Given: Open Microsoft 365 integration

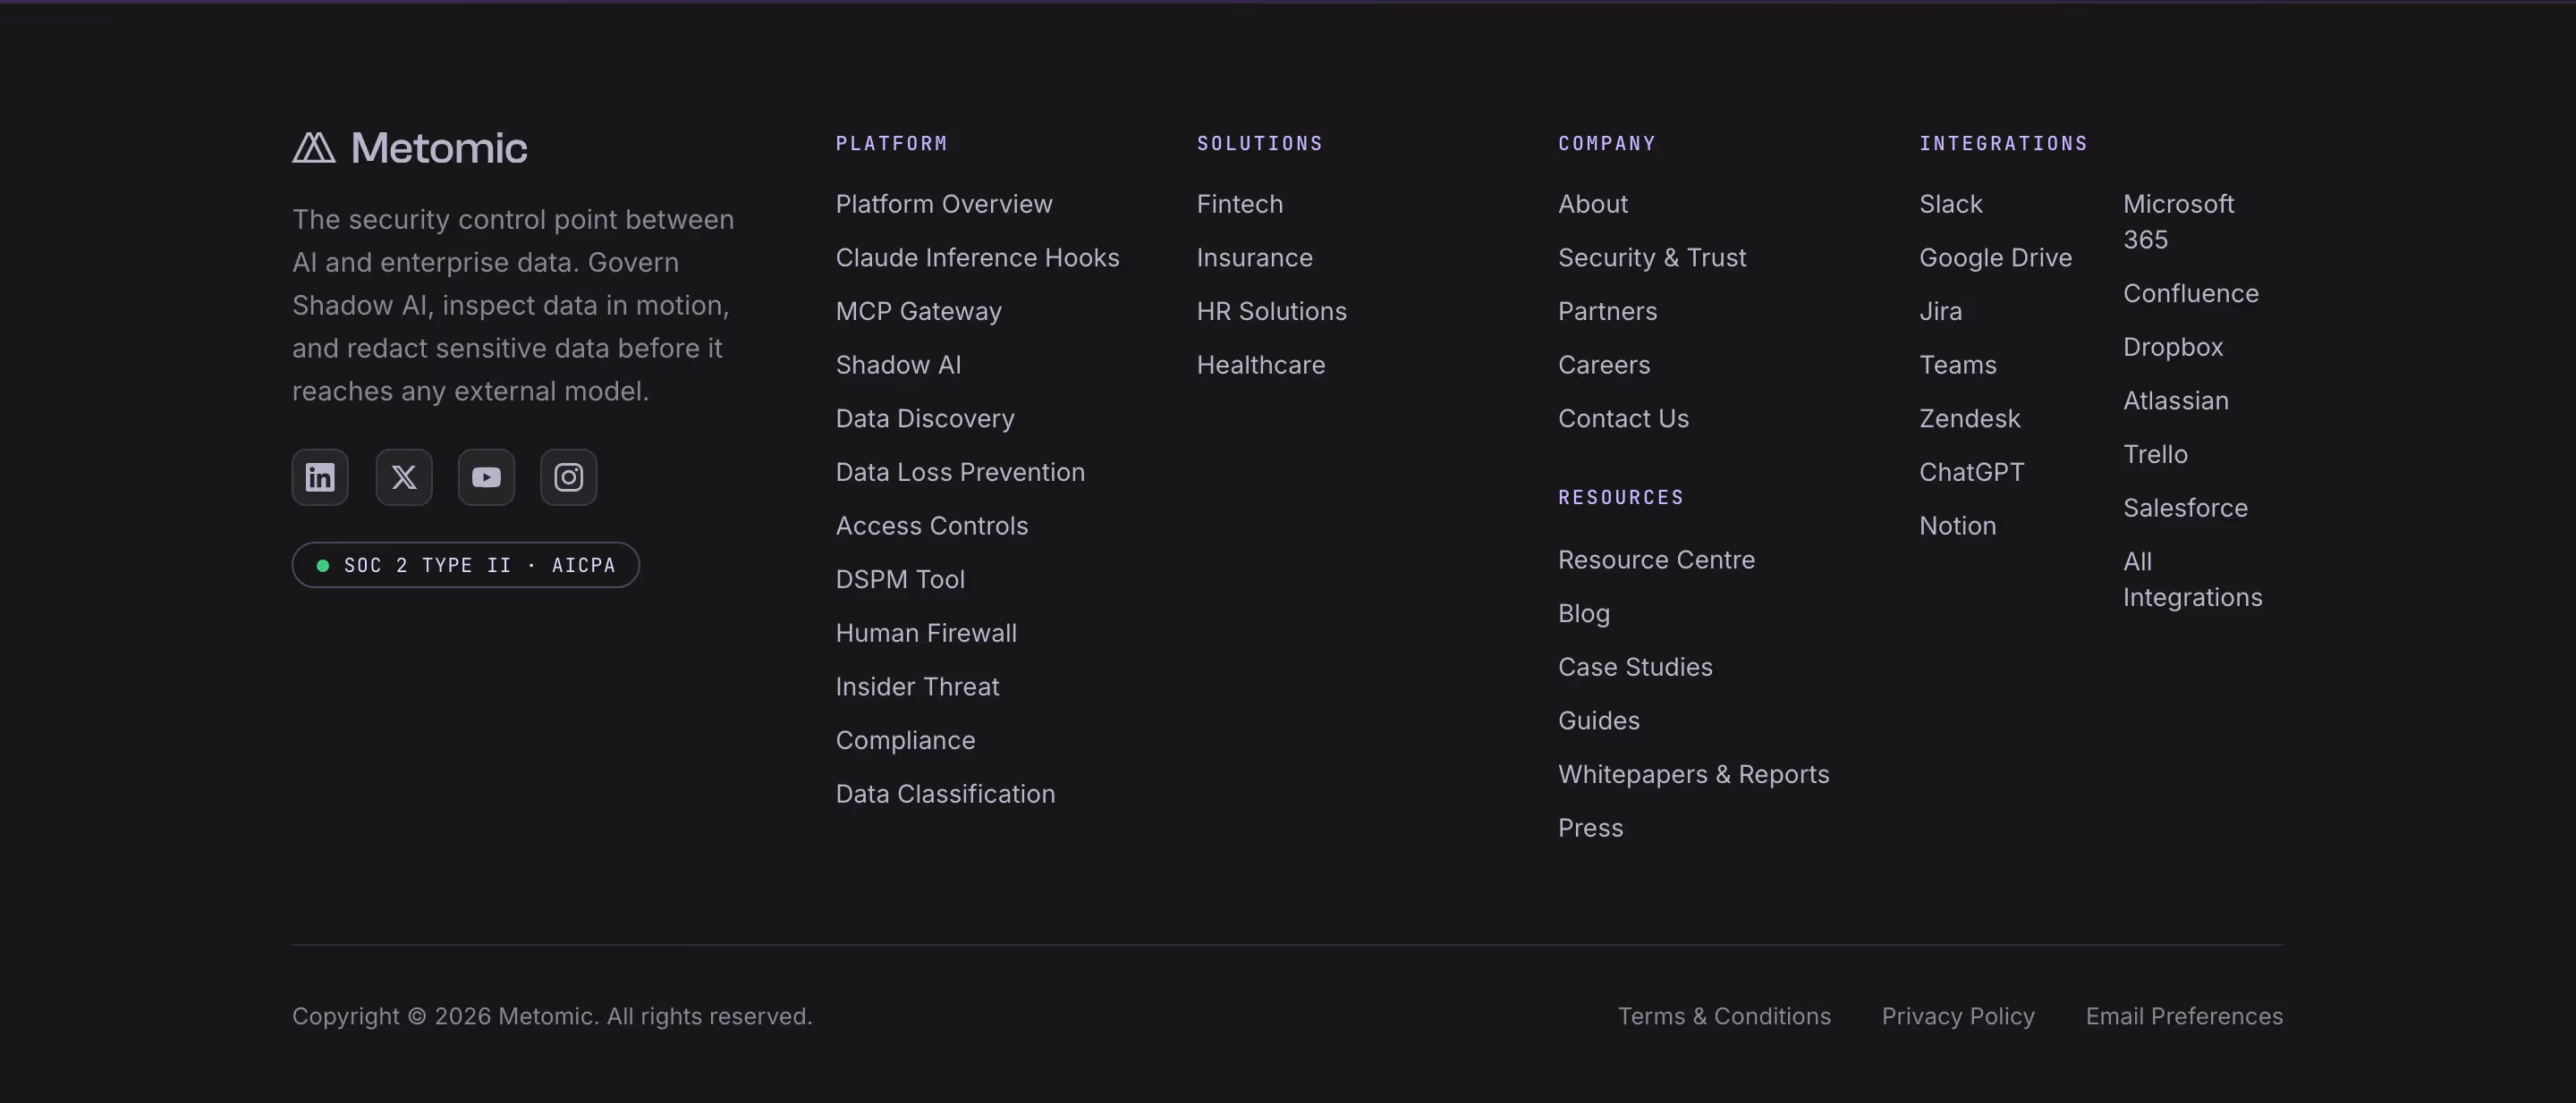Looking at the screenshot, I should click(x=2179, y=222).
